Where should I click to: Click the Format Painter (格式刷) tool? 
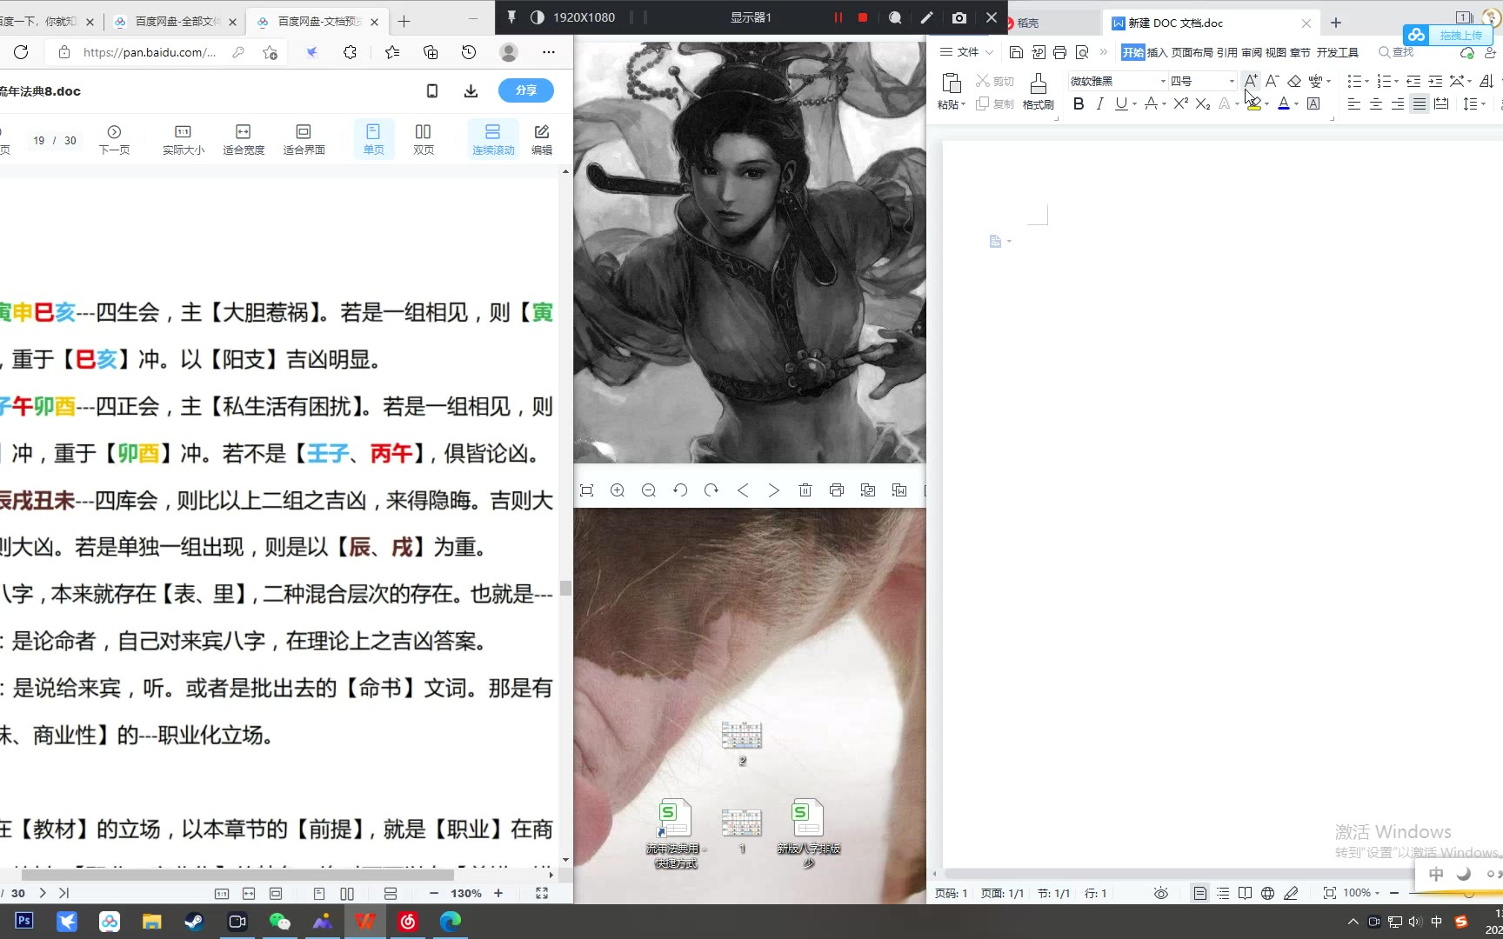(x=1038, y=91)
